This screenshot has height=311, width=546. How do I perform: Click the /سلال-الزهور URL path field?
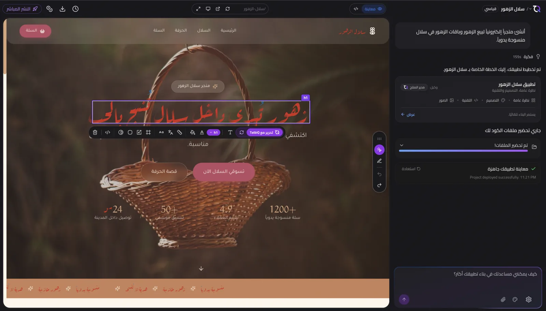(255, 9)
